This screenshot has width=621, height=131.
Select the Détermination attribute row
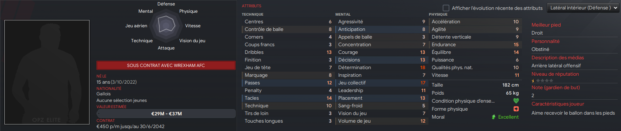(x=381, y=67)
